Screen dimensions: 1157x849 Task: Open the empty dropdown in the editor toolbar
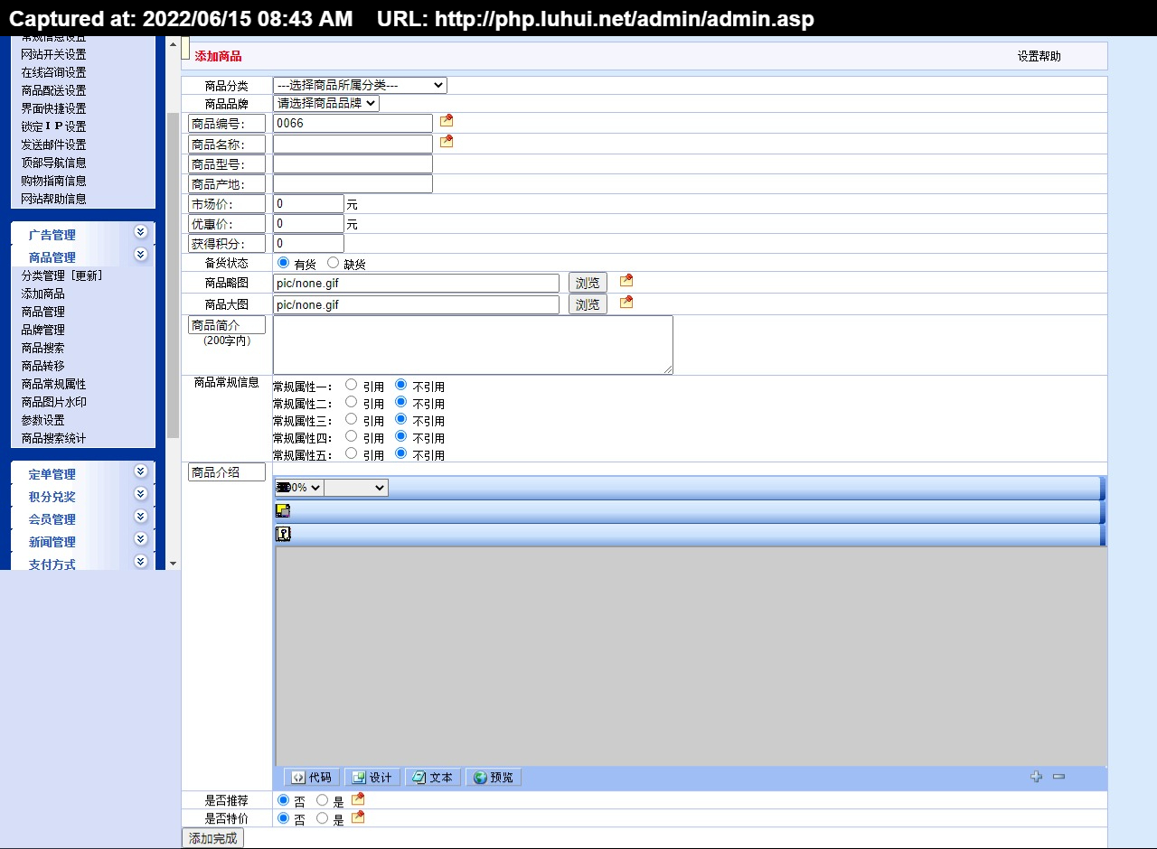point(356,488)
